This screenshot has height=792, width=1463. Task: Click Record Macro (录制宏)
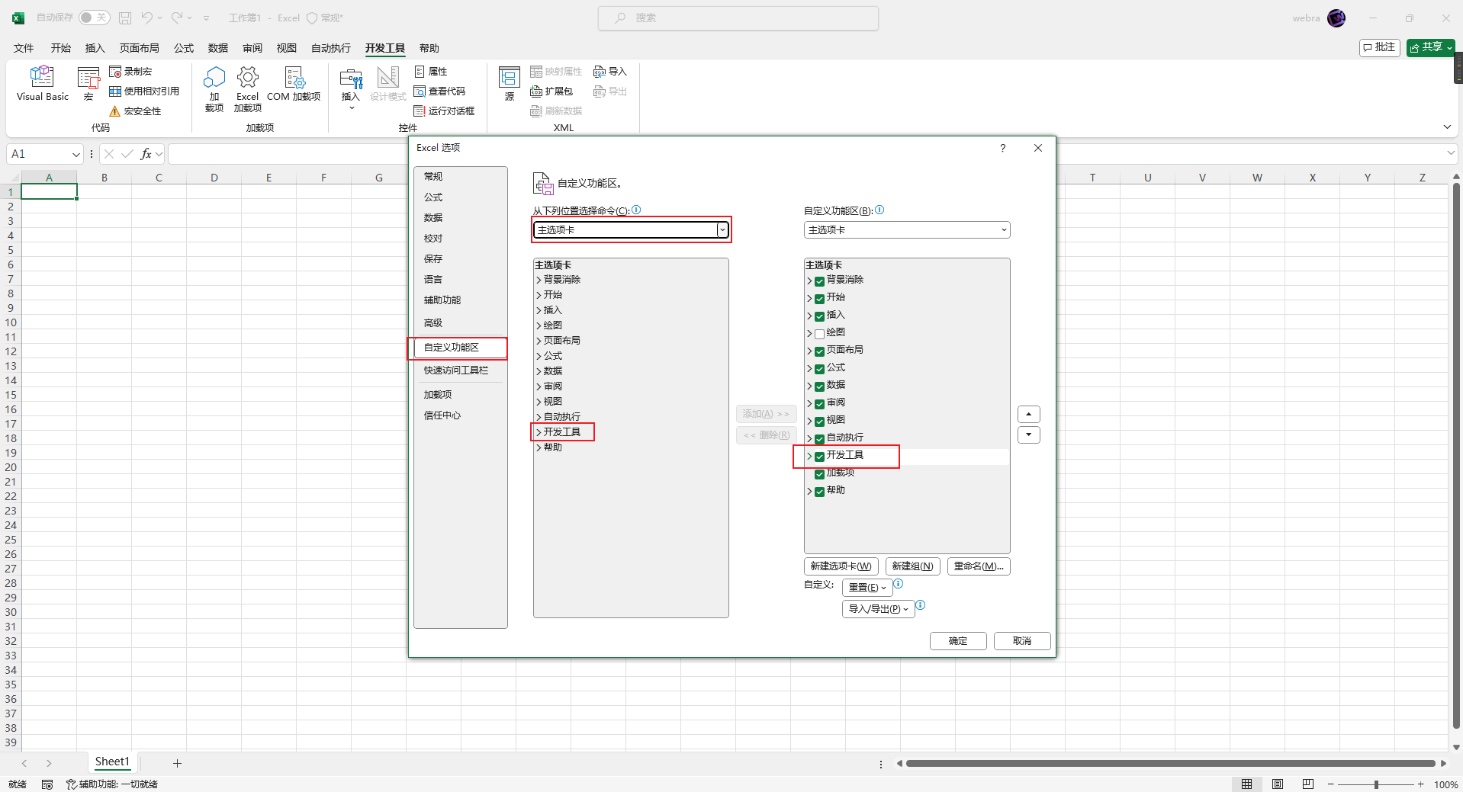(130, 72)
